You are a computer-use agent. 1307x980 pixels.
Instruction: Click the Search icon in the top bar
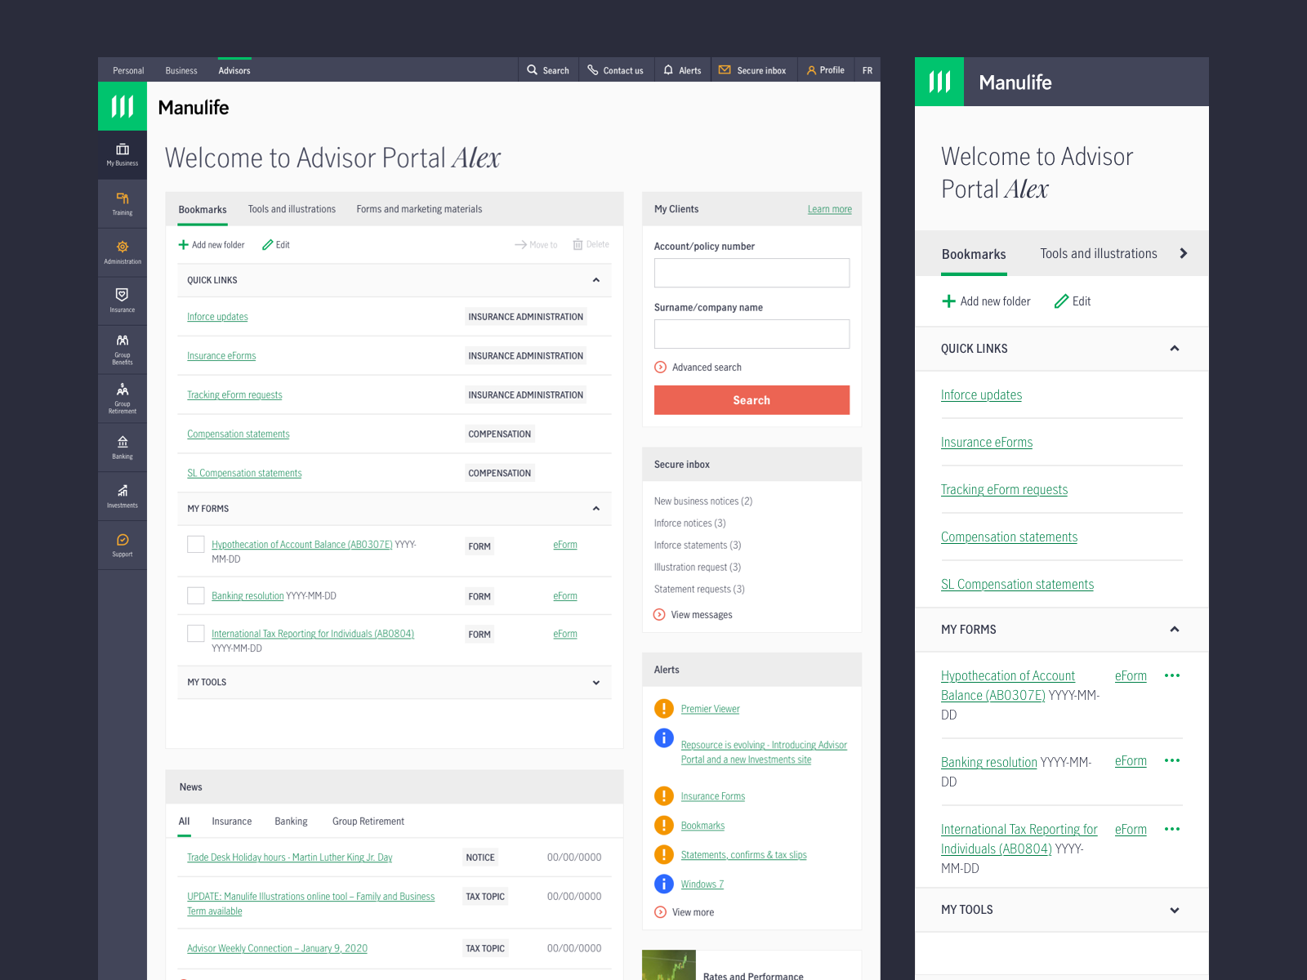[x=548, y=69]
